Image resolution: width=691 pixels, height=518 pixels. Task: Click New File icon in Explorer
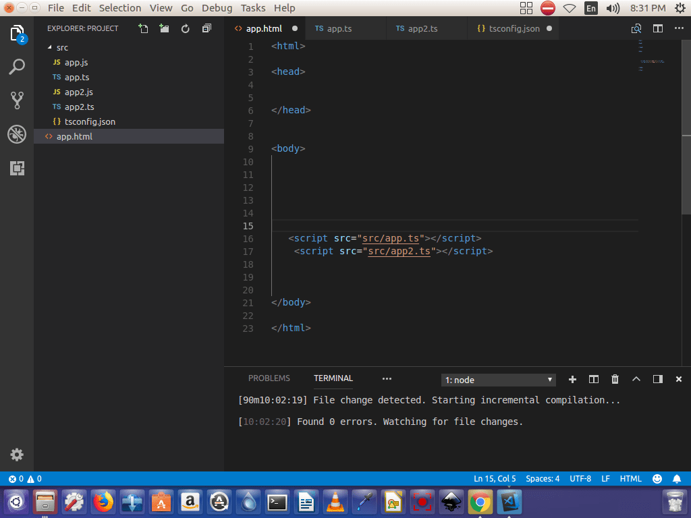[143, 28]
